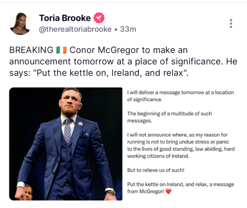Click "I will not announce where" paragraph
The width and height of the screenshot is (247, 208).
(x=181, y=145)
